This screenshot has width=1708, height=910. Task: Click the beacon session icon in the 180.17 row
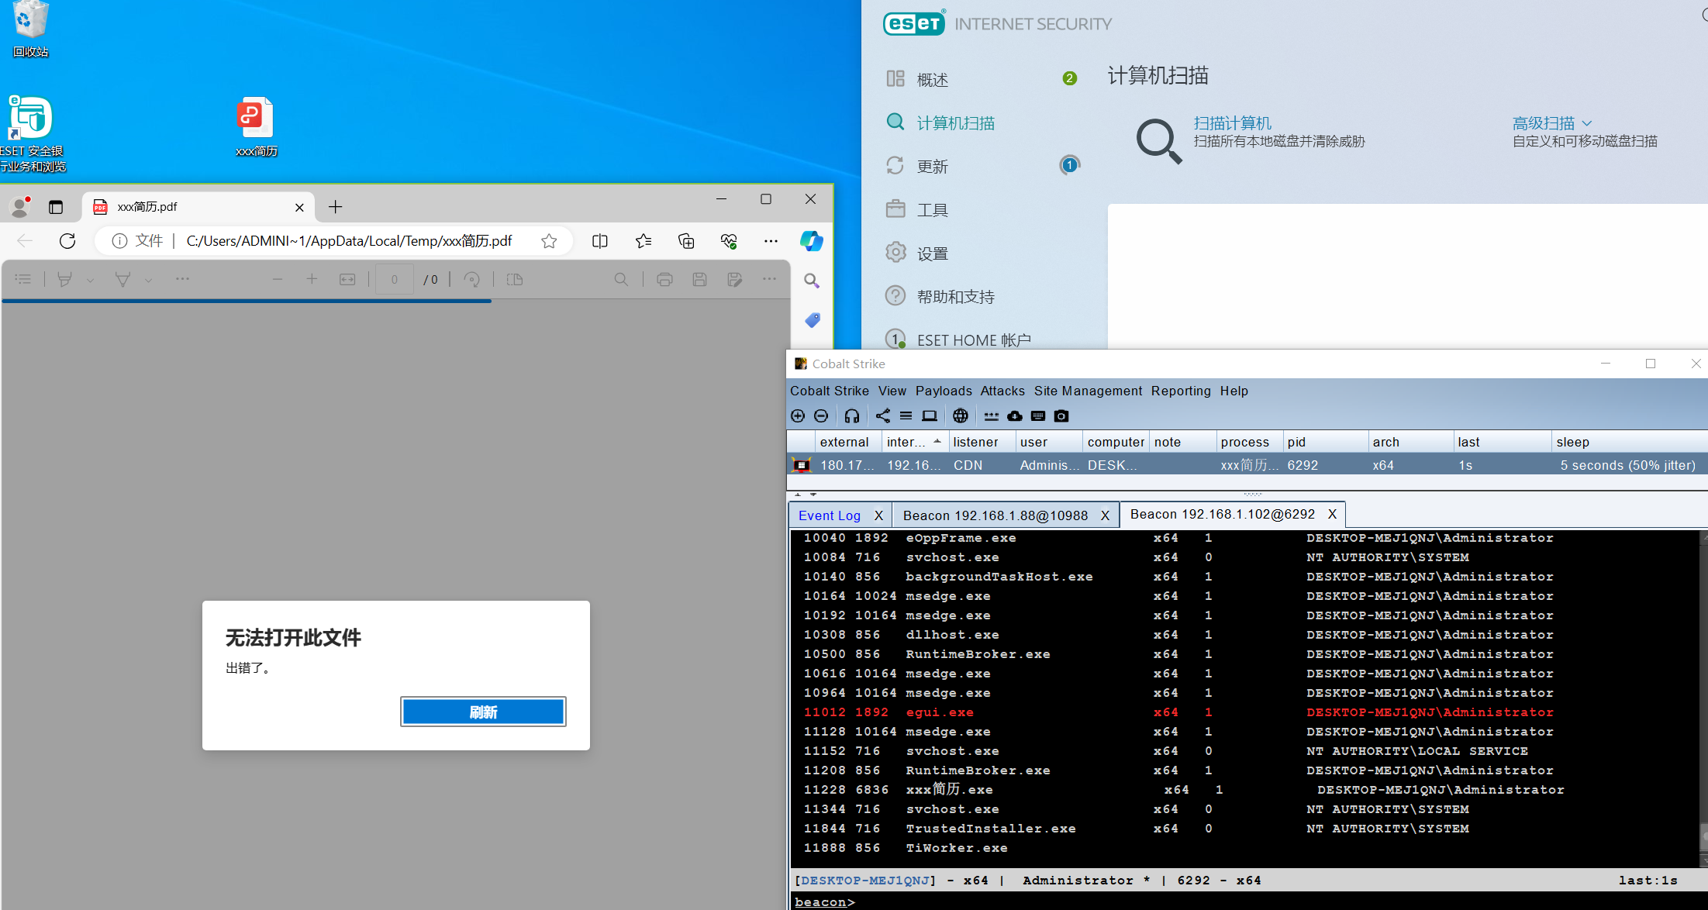pos(802,465)
